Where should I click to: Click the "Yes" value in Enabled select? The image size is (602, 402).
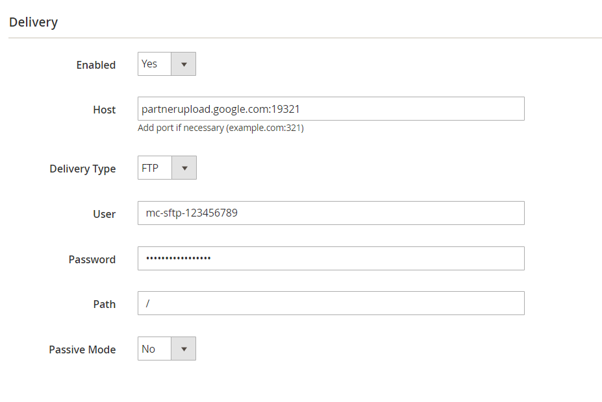(149, 64)
